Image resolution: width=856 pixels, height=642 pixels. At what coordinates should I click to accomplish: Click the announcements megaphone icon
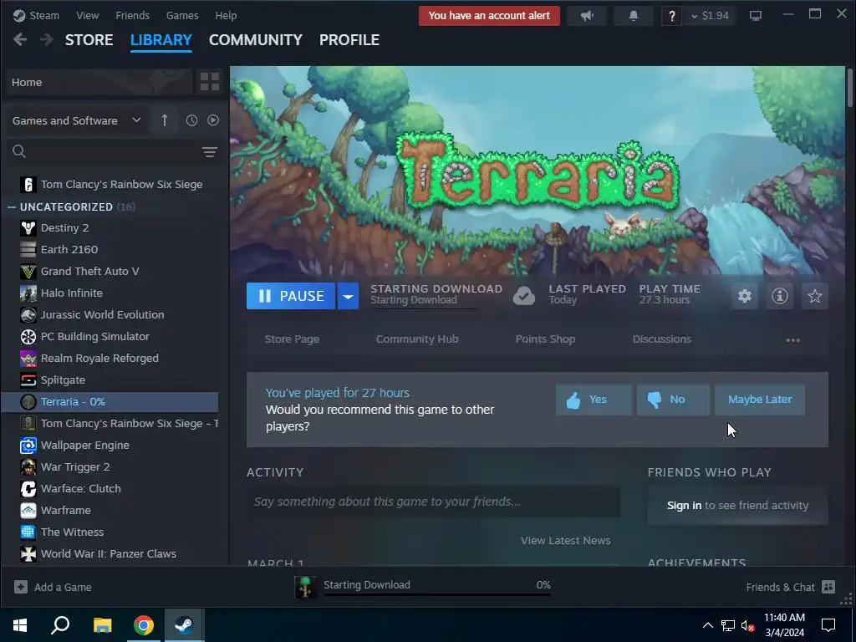(x=587, y=16)
